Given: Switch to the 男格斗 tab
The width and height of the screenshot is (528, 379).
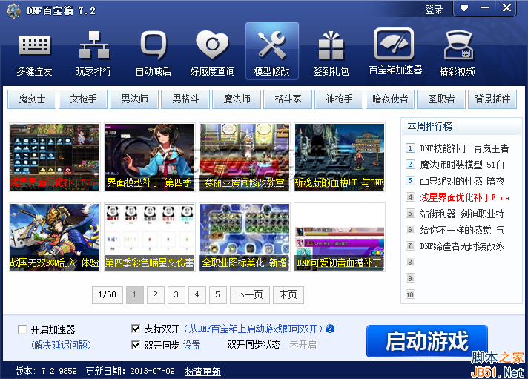Looking at the screenshot, I should (185, 99).
